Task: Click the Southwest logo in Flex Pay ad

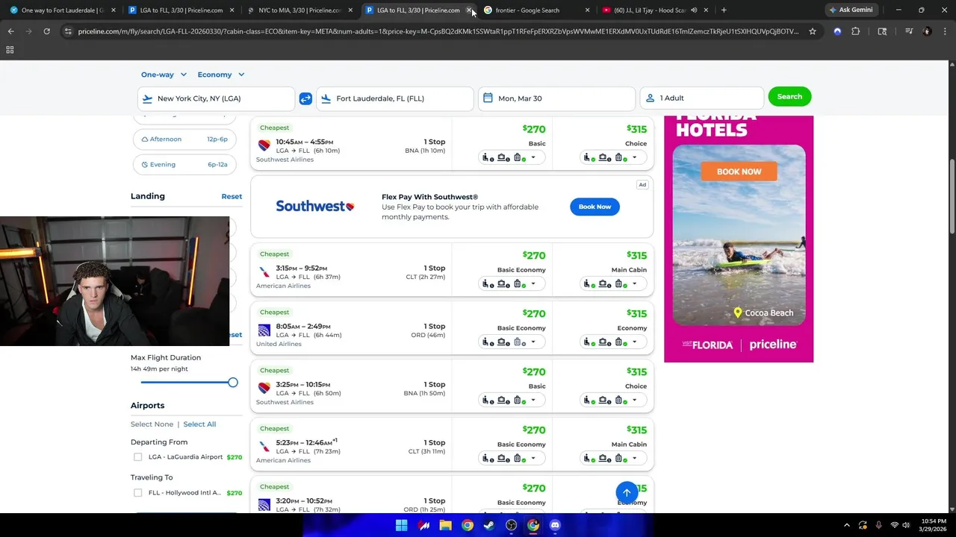Action: 315,207
